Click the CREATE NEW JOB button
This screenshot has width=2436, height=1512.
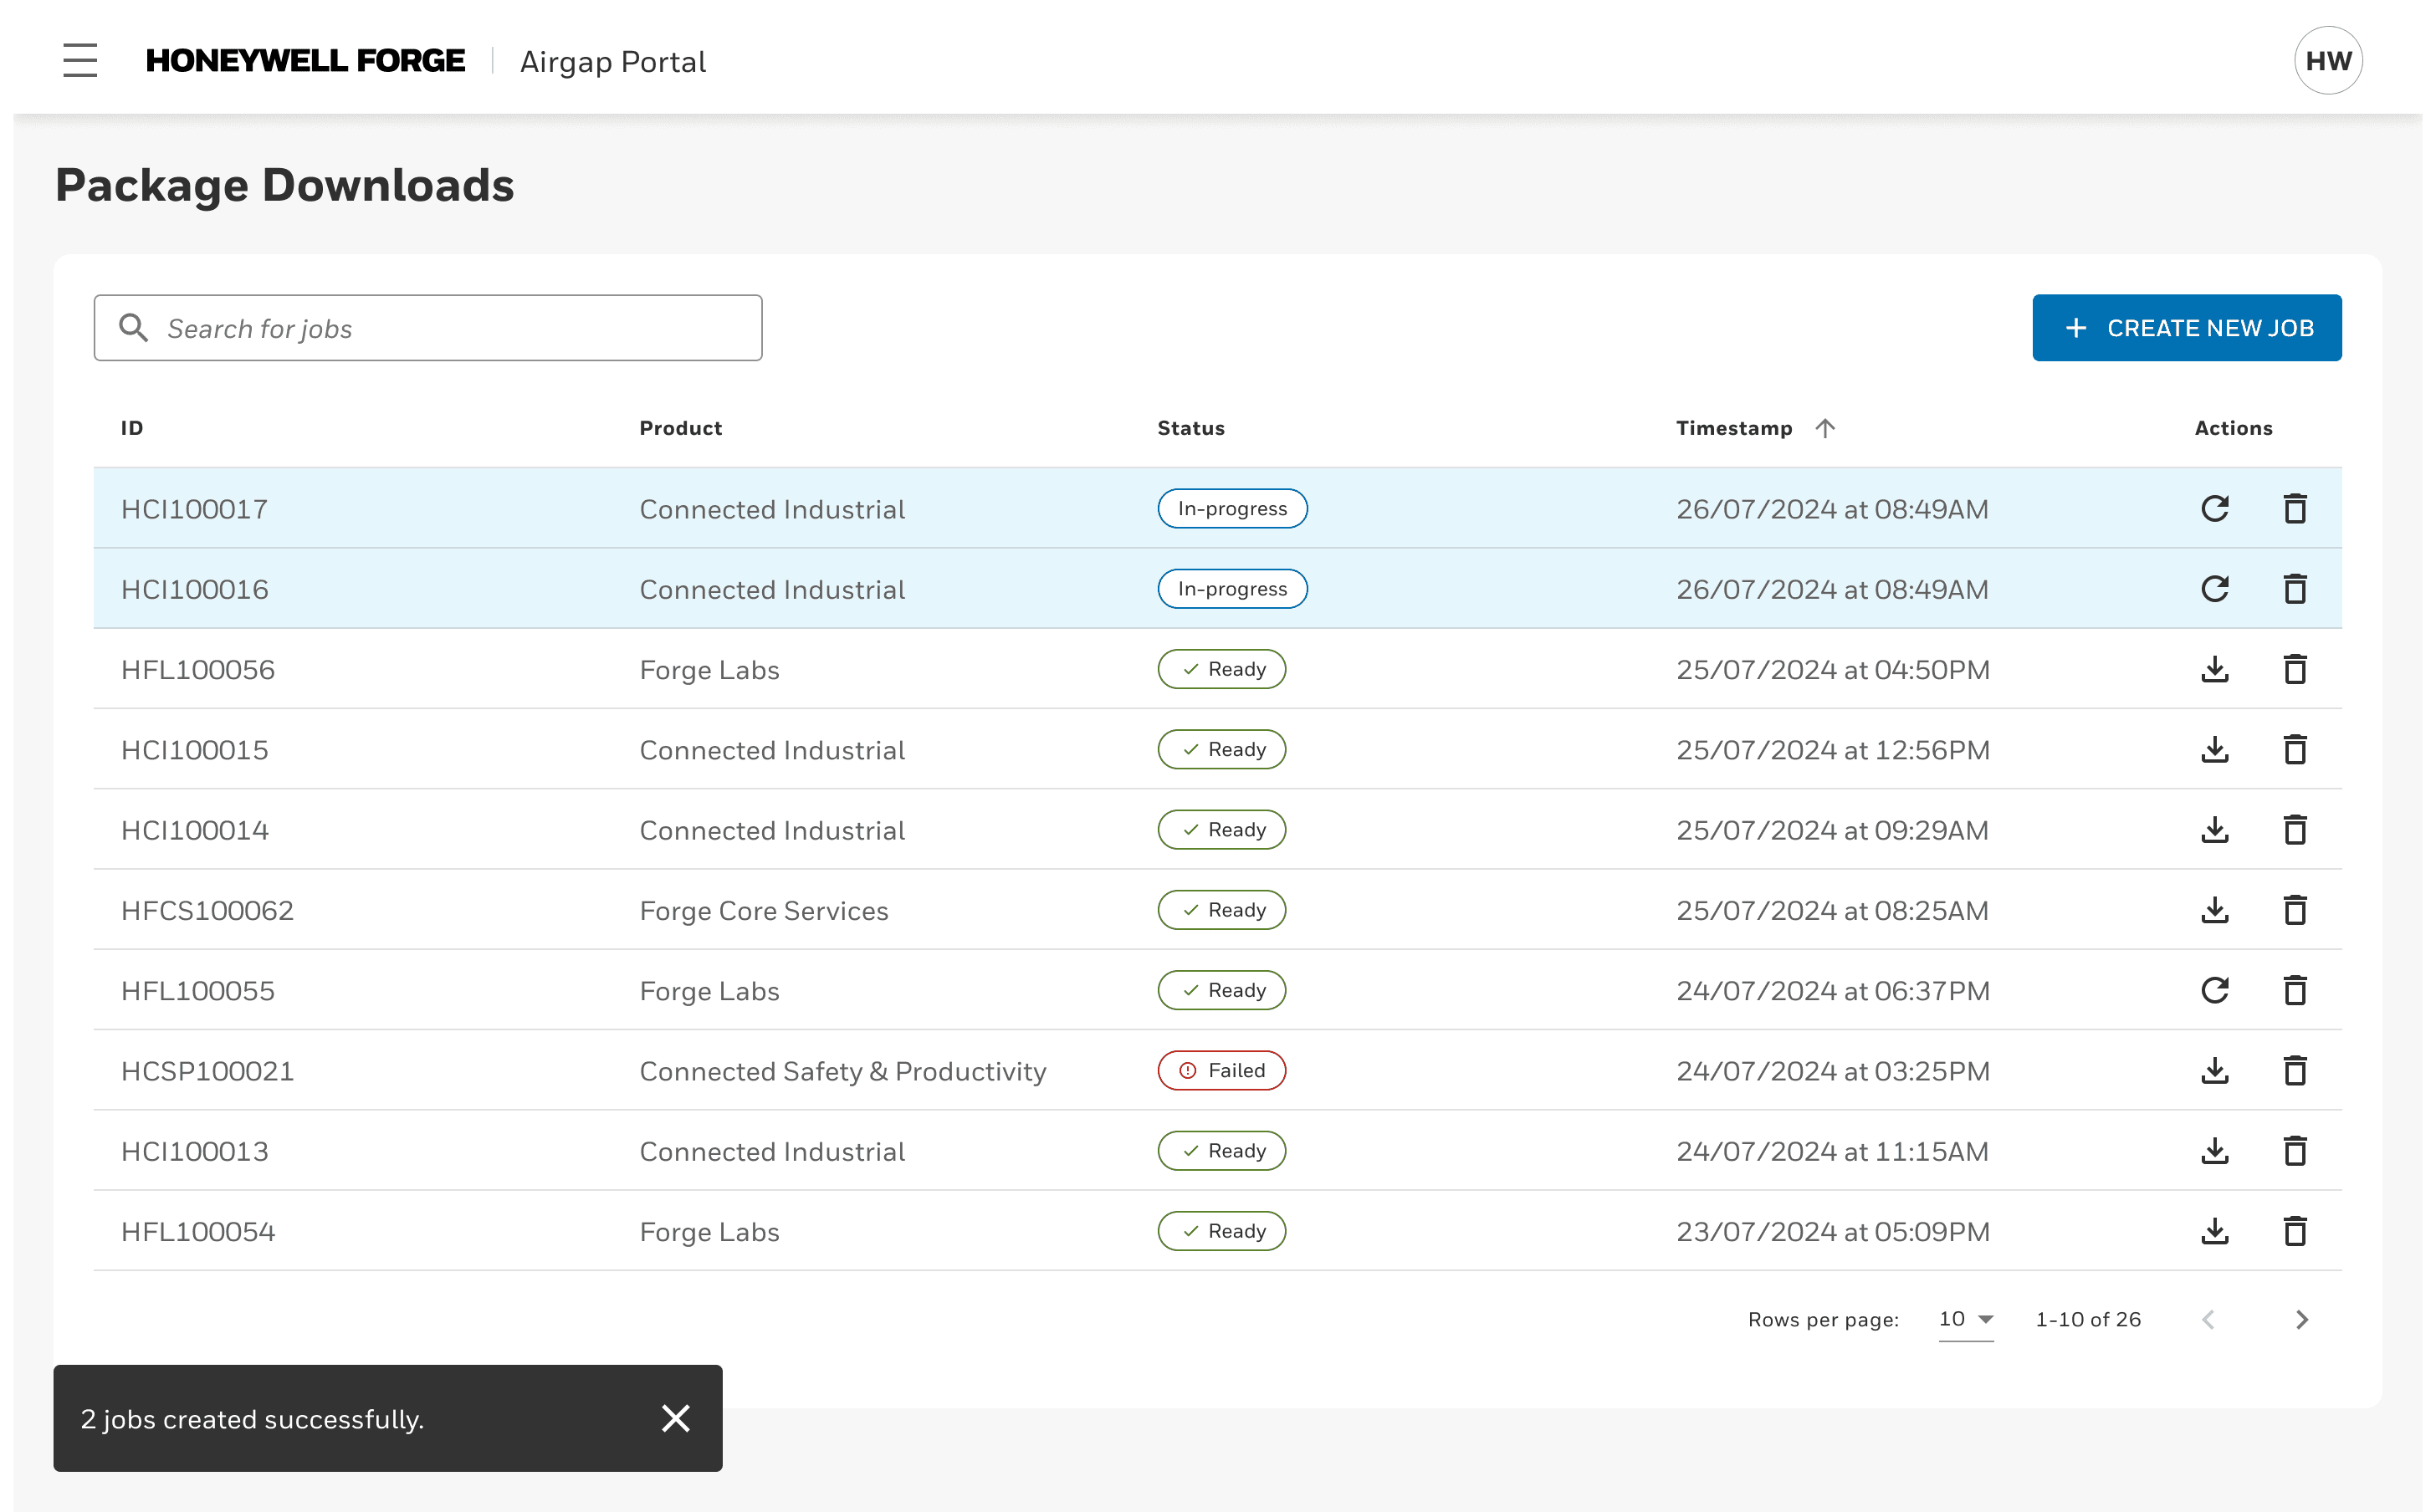[2187, 328]
